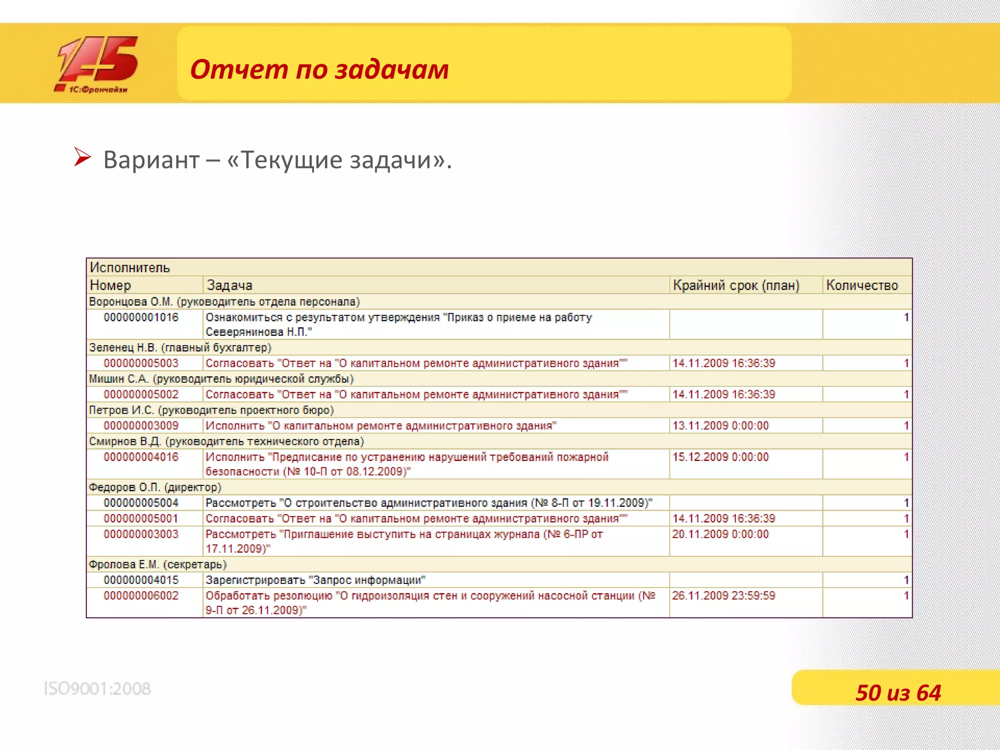The height and width of the screenshot is (750, 1000).
Task: Click the 'Рассмотреть "Приглашение выступить' task
Action: click(404, 542)
